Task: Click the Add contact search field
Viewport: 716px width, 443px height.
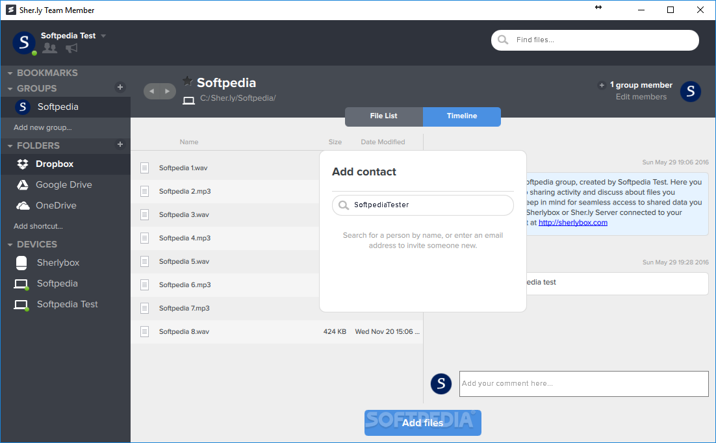Action: tap(423, 205)
